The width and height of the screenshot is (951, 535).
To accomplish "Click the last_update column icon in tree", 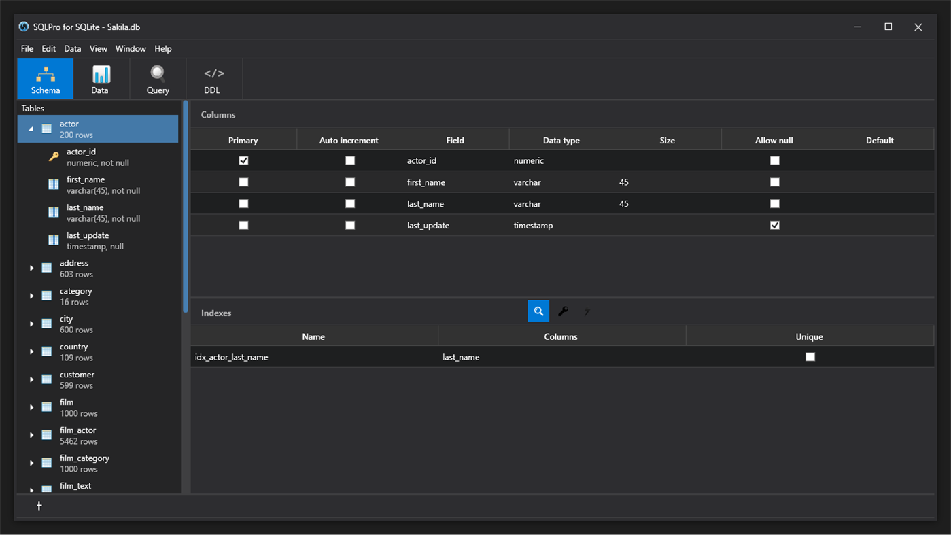I will point(54,241).
